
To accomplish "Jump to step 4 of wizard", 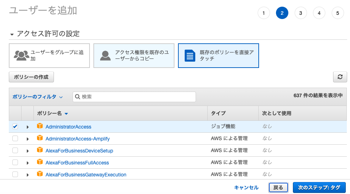I will [319, 13].
